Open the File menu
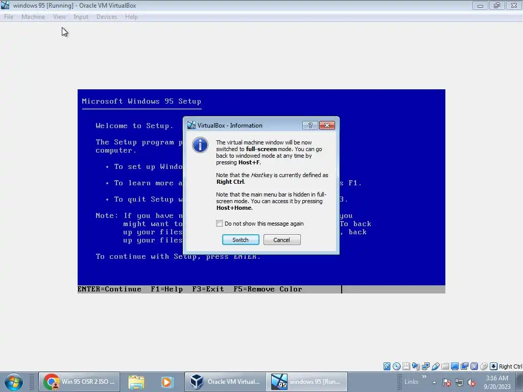 pyautogui.click(x=9, y=17)
